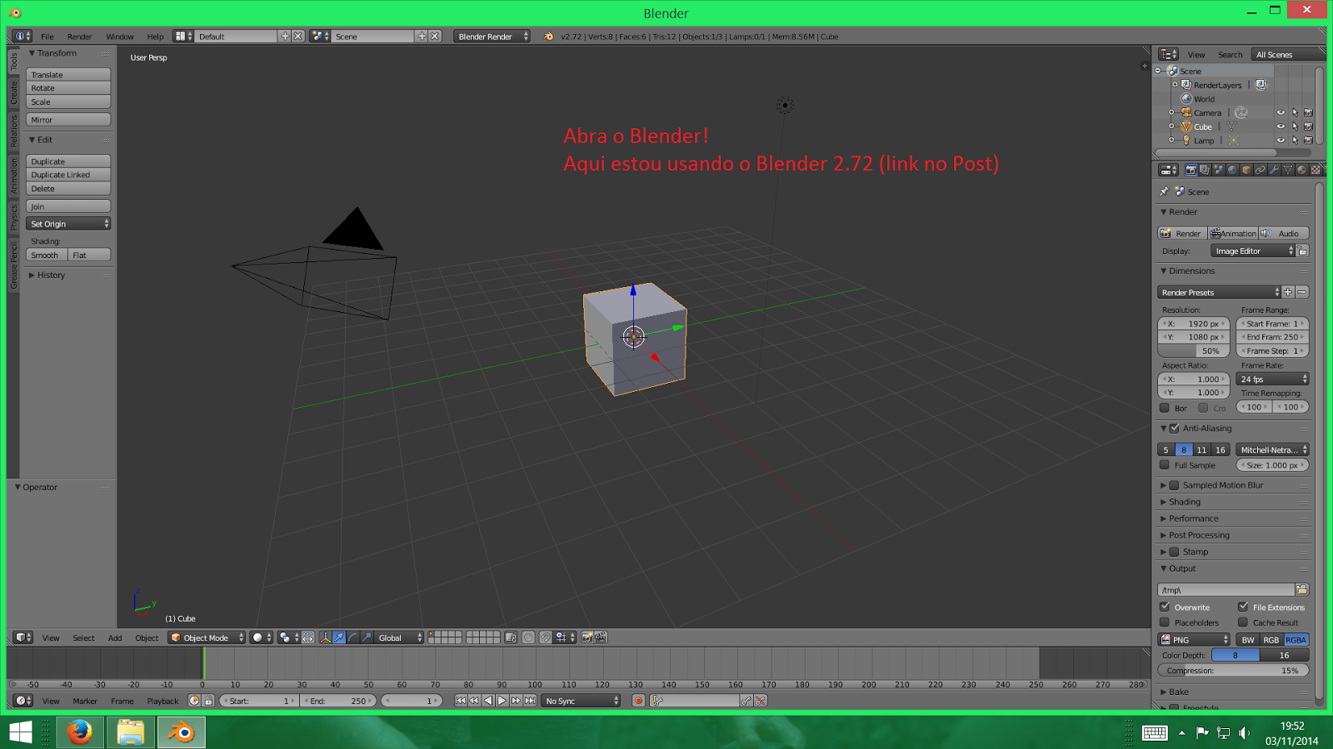1333x749 pixels.
Task: Enable Sampled Motion Blur checkbox
Action: tap(1175, 485)
